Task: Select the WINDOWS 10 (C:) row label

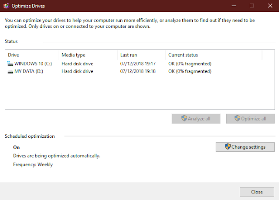Action: (x=33, y=63)
